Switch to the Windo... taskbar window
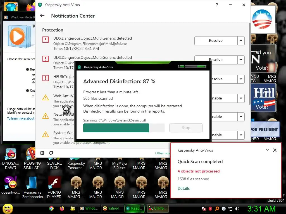Viewport: 286px width, 214px height. (x=89, y=208)
